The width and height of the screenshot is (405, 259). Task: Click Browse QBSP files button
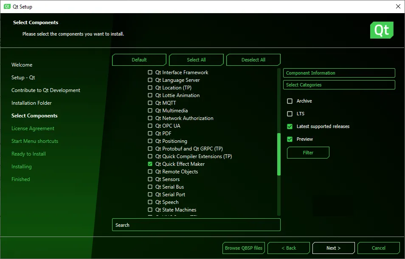point(244,248)
